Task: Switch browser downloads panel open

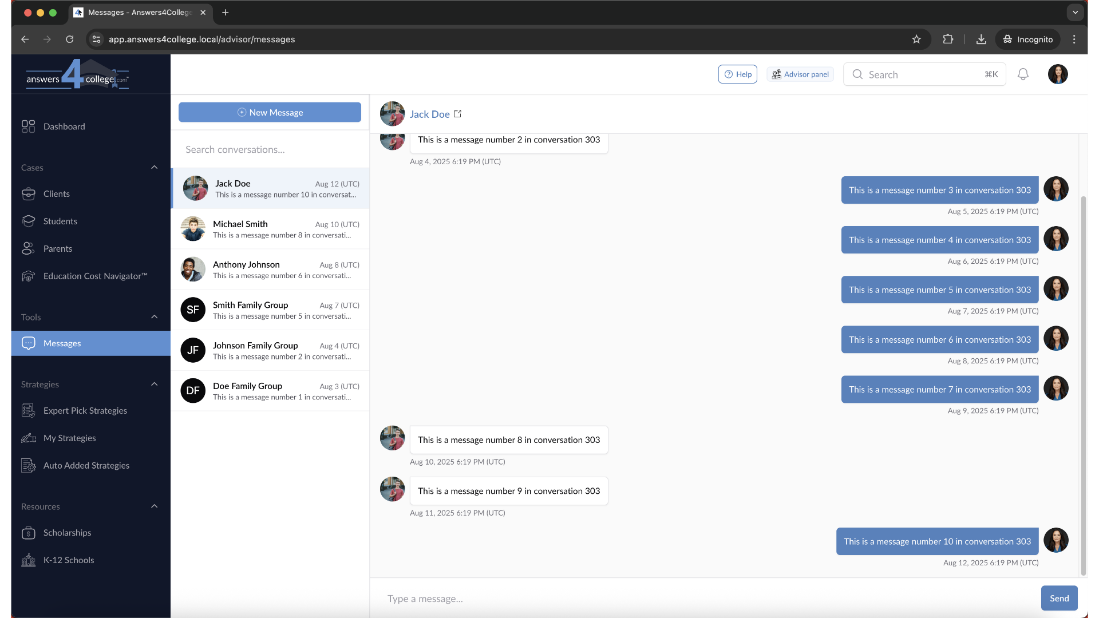Action: 981,39
